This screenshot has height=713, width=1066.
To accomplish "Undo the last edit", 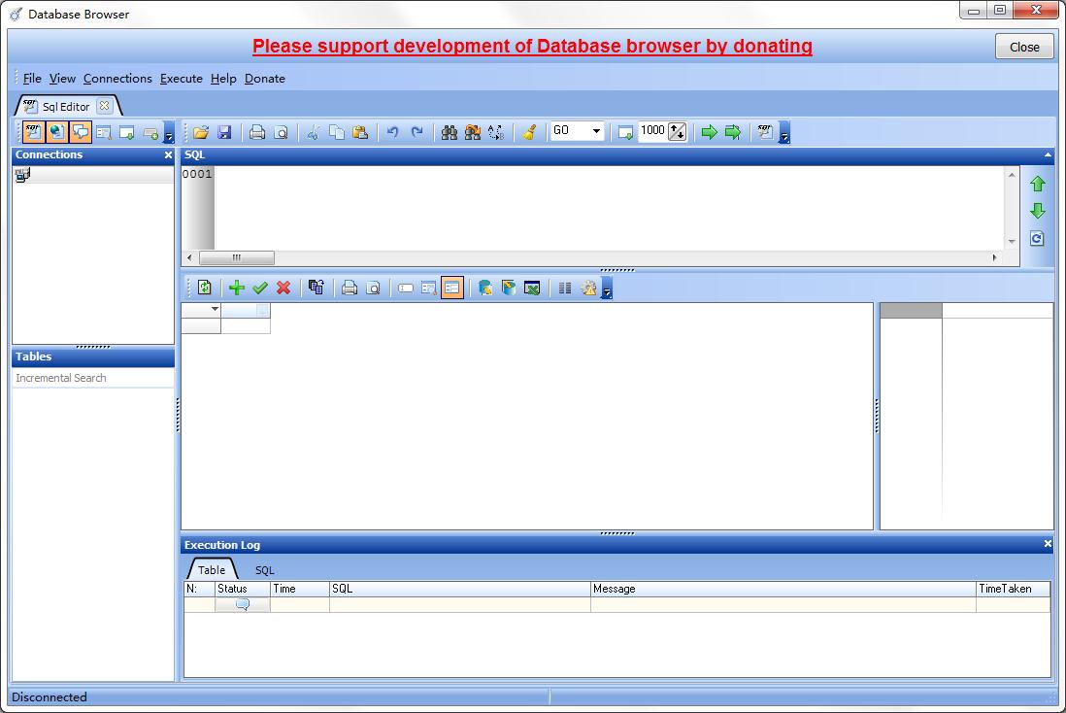I will click(393, 132).
